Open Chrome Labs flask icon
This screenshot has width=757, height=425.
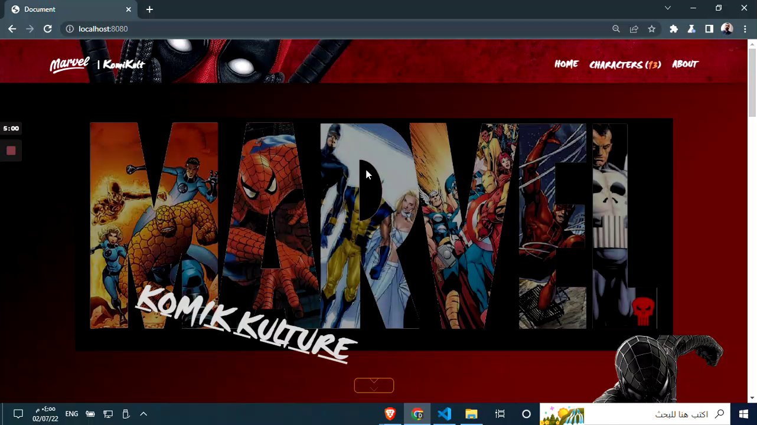tap(691, 29)
